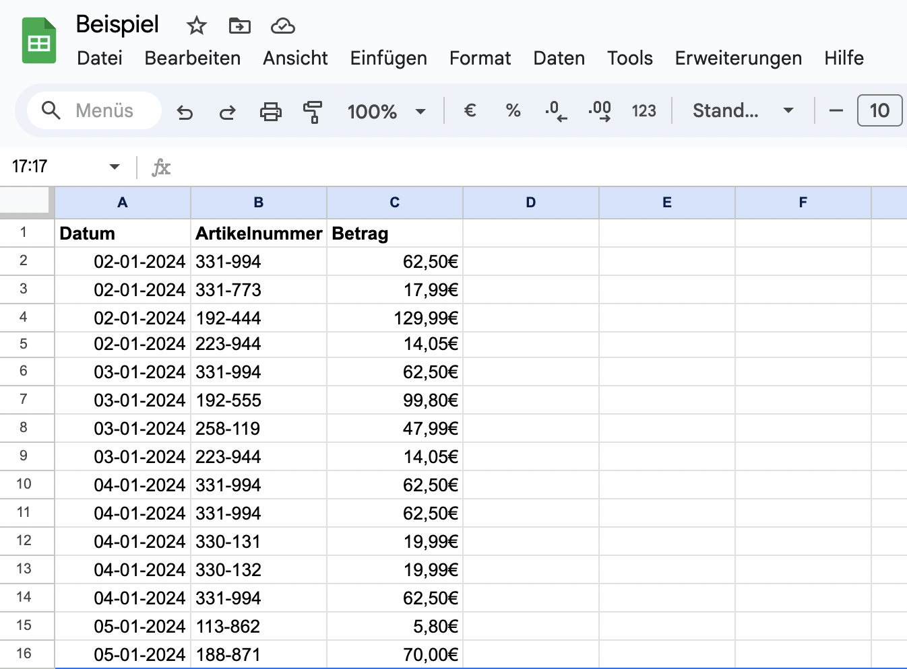Open the Bearbeiten menu
Image resolution: width=907 pixels, height=669 pixels.
(193, 58)
